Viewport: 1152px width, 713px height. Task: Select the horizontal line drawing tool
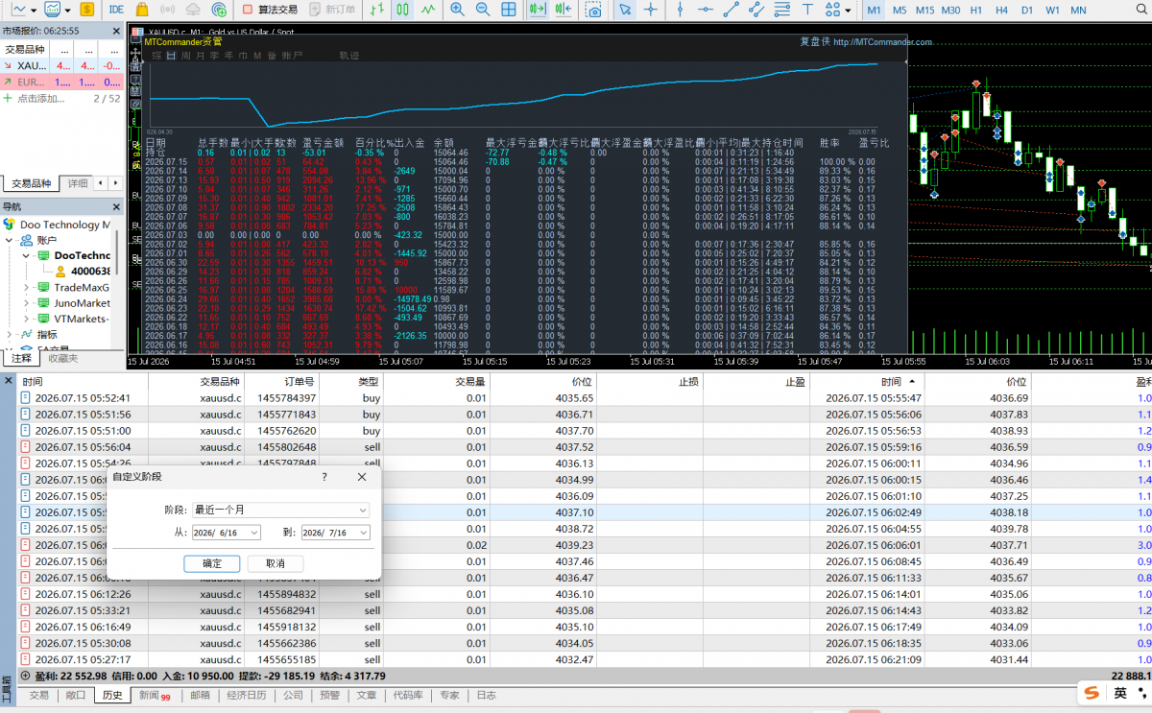(x=706, y=10)
